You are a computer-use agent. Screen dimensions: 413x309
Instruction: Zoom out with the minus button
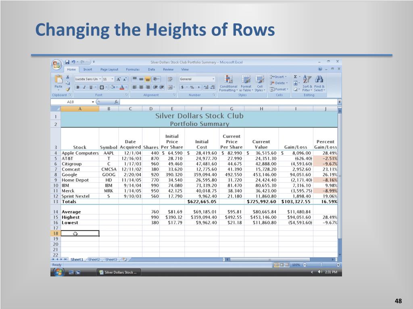(305, 265)
